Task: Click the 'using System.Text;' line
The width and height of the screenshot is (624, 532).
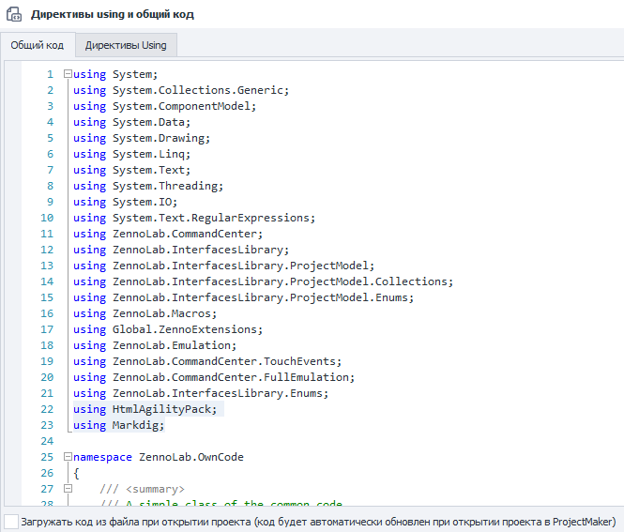Action: pos(131,170)
